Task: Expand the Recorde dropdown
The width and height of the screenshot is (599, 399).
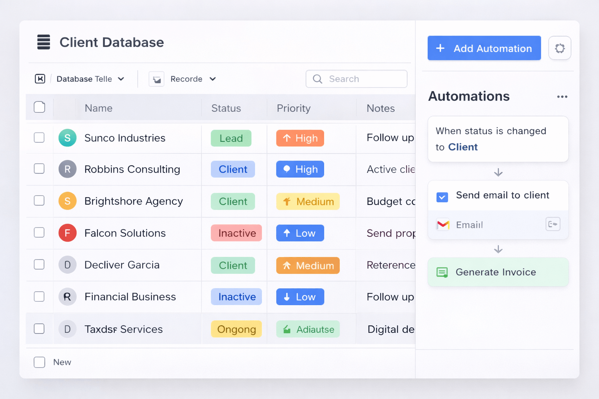Action: coord(213,79)
